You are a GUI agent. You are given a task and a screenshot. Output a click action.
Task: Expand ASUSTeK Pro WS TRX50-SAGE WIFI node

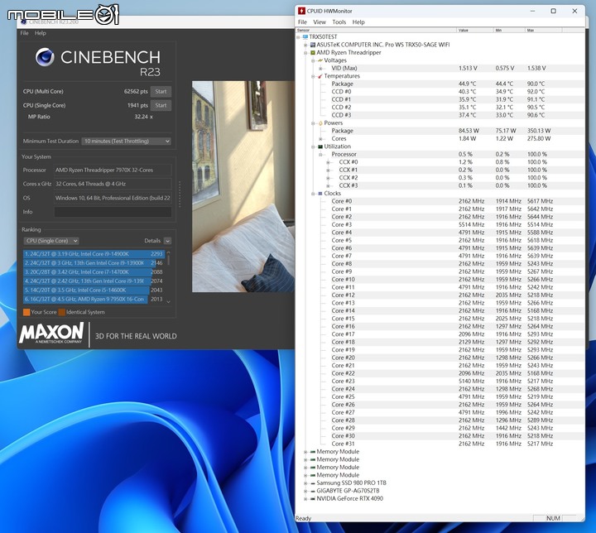coord(305,45)
